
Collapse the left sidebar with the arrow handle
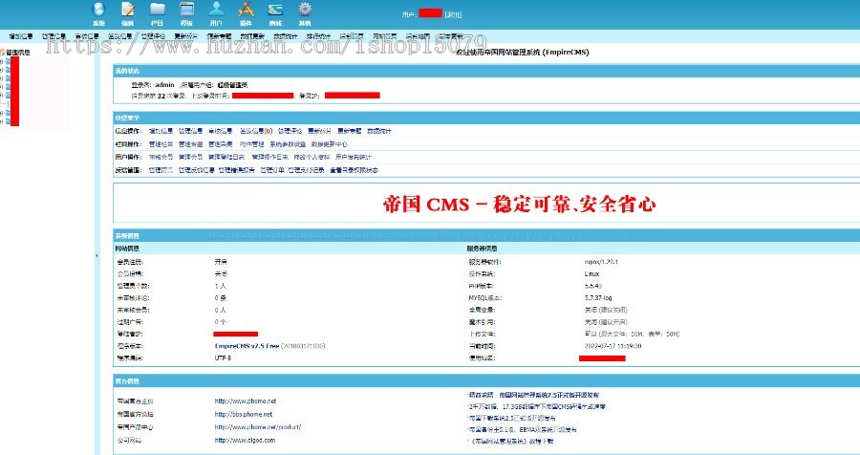pos(97,256)
